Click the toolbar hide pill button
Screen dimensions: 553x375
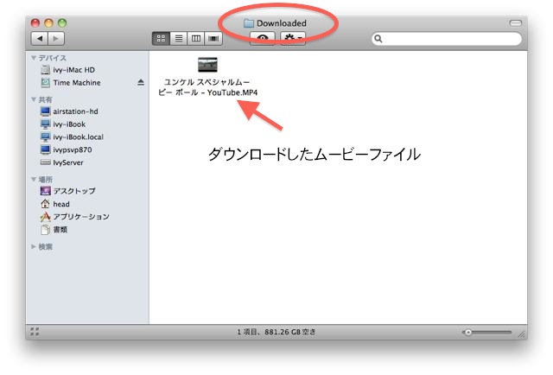pyautogui.click(x=517, y=22)
